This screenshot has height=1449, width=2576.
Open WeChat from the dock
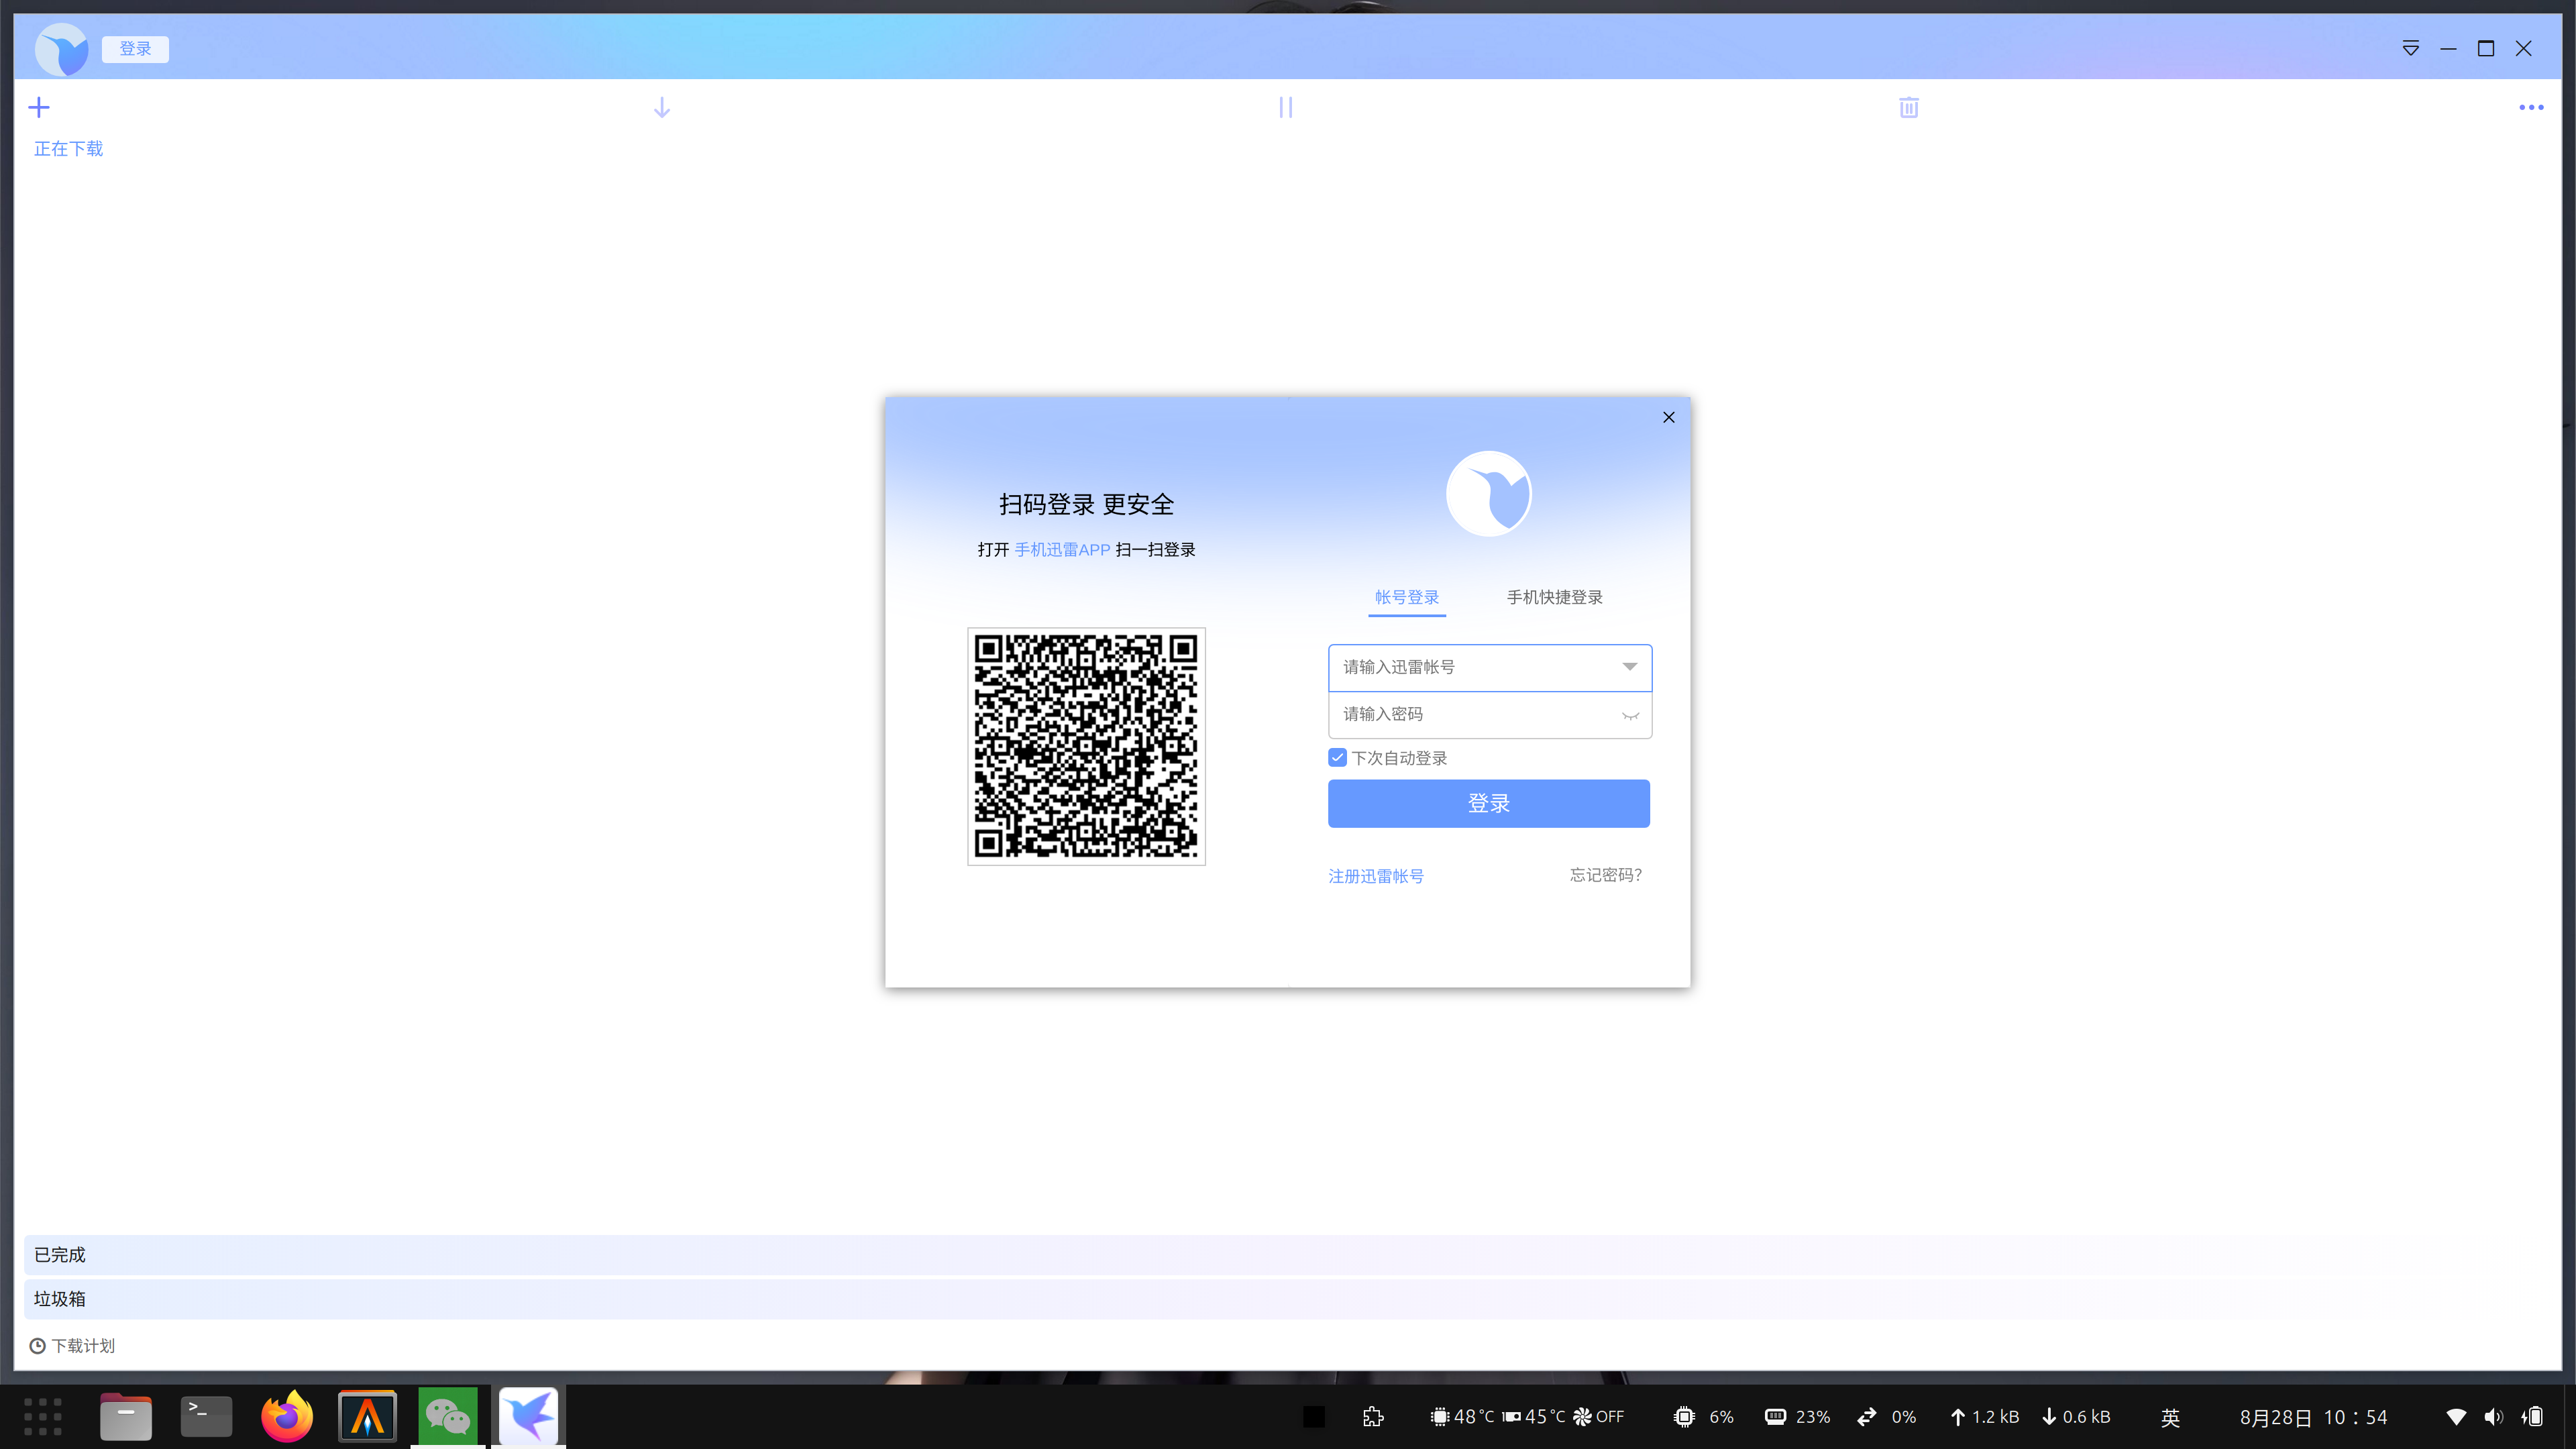[448, 1417]
